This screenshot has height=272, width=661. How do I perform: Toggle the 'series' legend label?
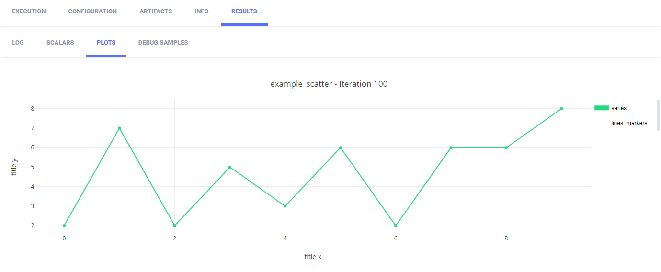tap(619, 108)
